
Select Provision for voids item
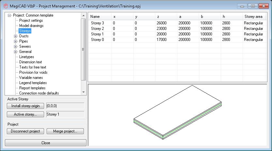pos(33,72)
